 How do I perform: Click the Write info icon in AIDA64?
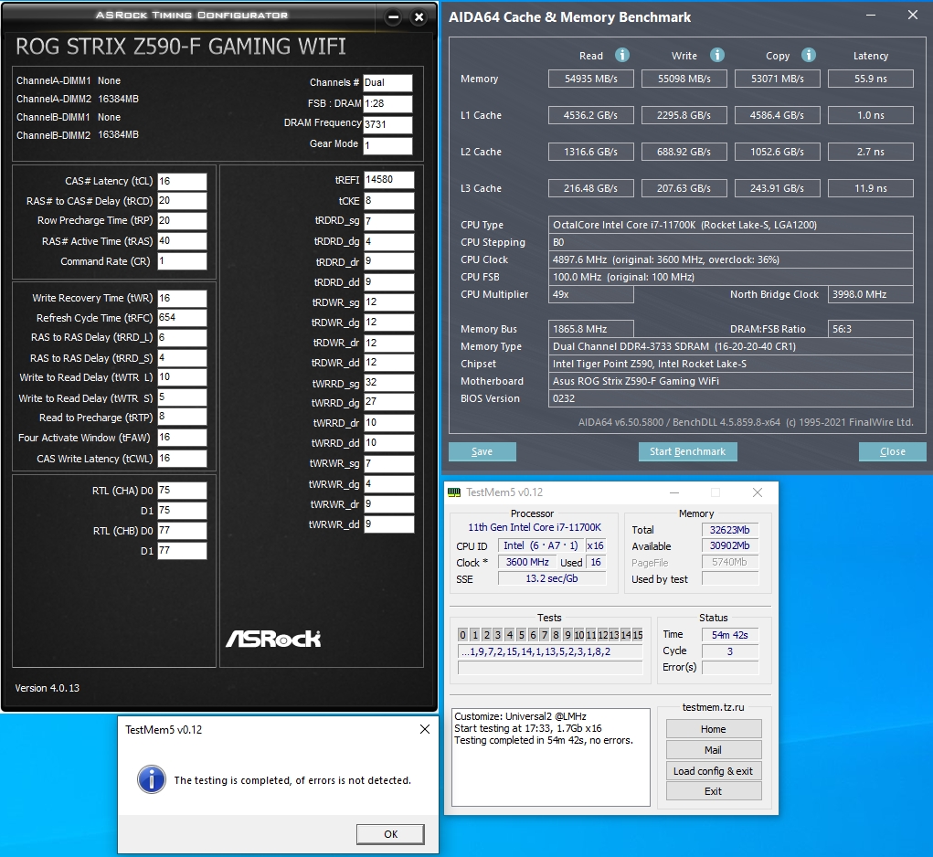[x=717, y=56]
